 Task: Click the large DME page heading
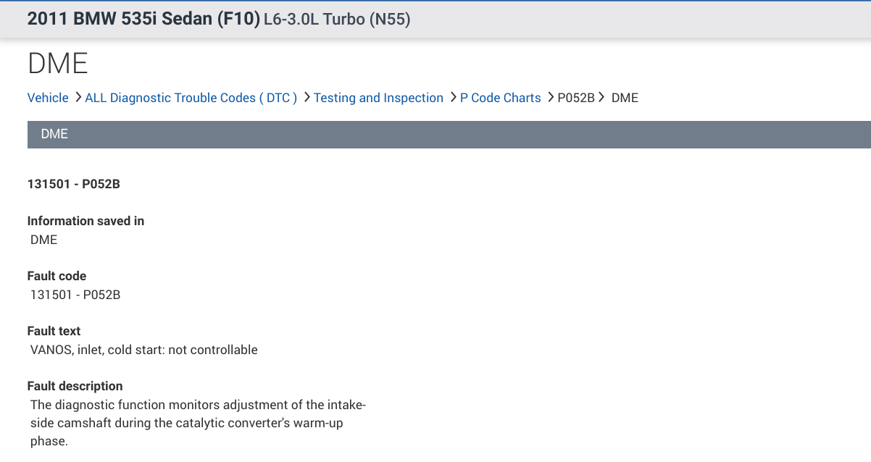point(58,64)
